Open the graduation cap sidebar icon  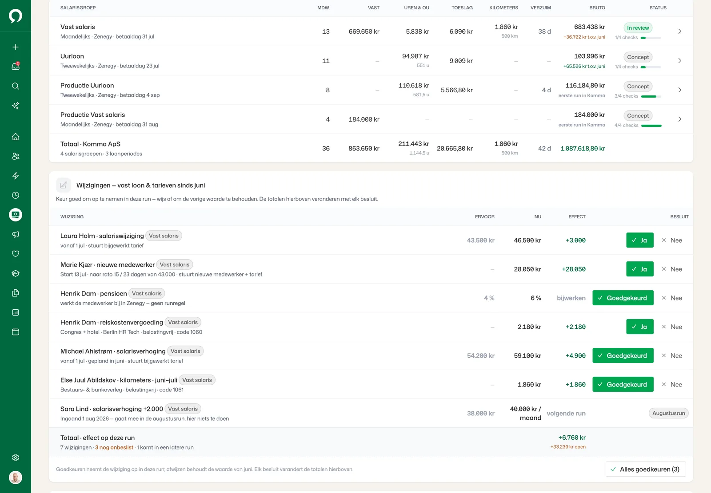click(16, 273)
